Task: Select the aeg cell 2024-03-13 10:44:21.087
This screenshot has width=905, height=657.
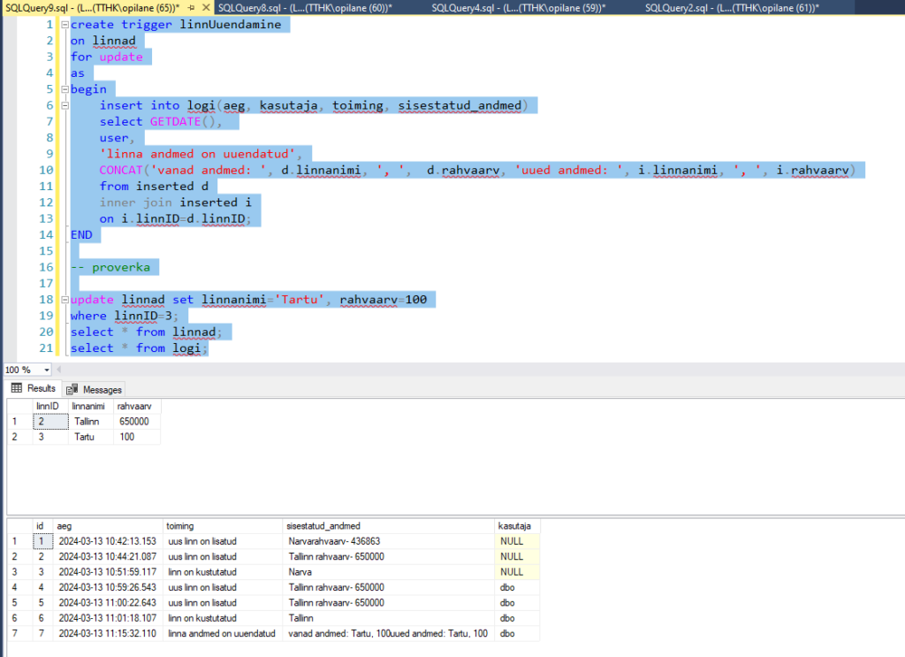Action: [x=108, y=556]
